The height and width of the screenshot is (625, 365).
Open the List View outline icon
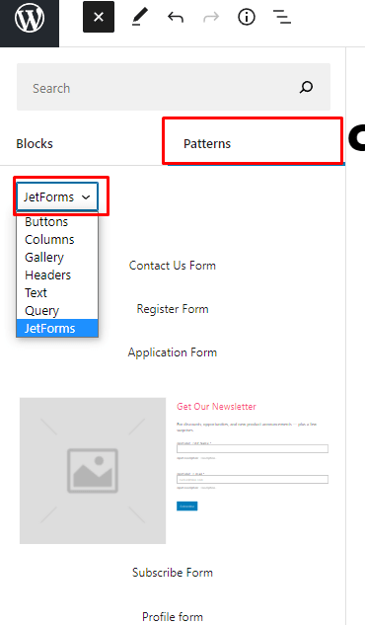[x=282, y=17]
